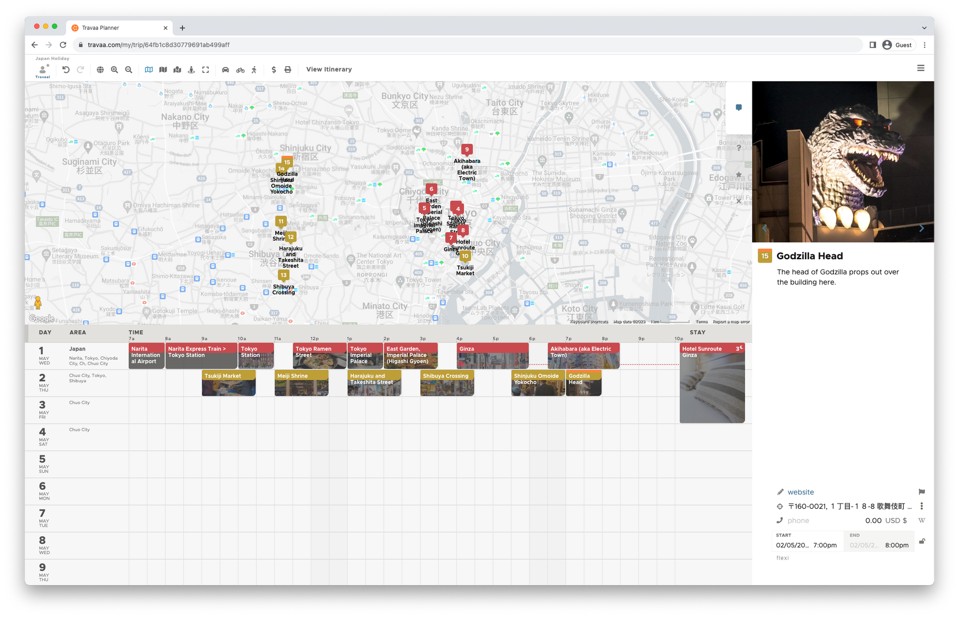Viewport: 959px width, 618px height.
Task: Print the itinerary with printer icon
Action: (x=288, y=70)
